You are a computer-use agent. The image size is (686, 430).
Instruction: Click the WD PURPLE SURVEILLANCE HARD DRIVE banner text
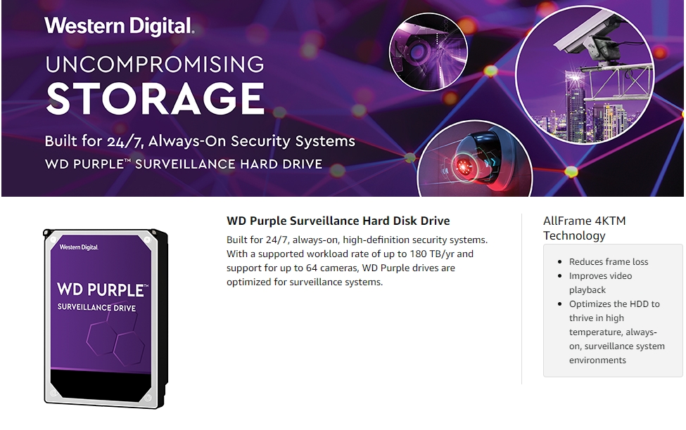pyautogui.click(x=184, y=164)
